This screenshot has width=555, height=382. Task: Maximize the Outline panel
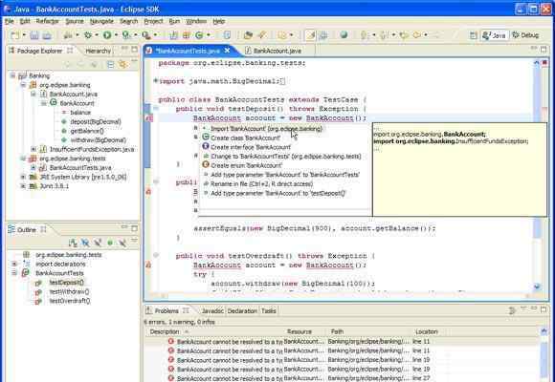click(134, 228)
